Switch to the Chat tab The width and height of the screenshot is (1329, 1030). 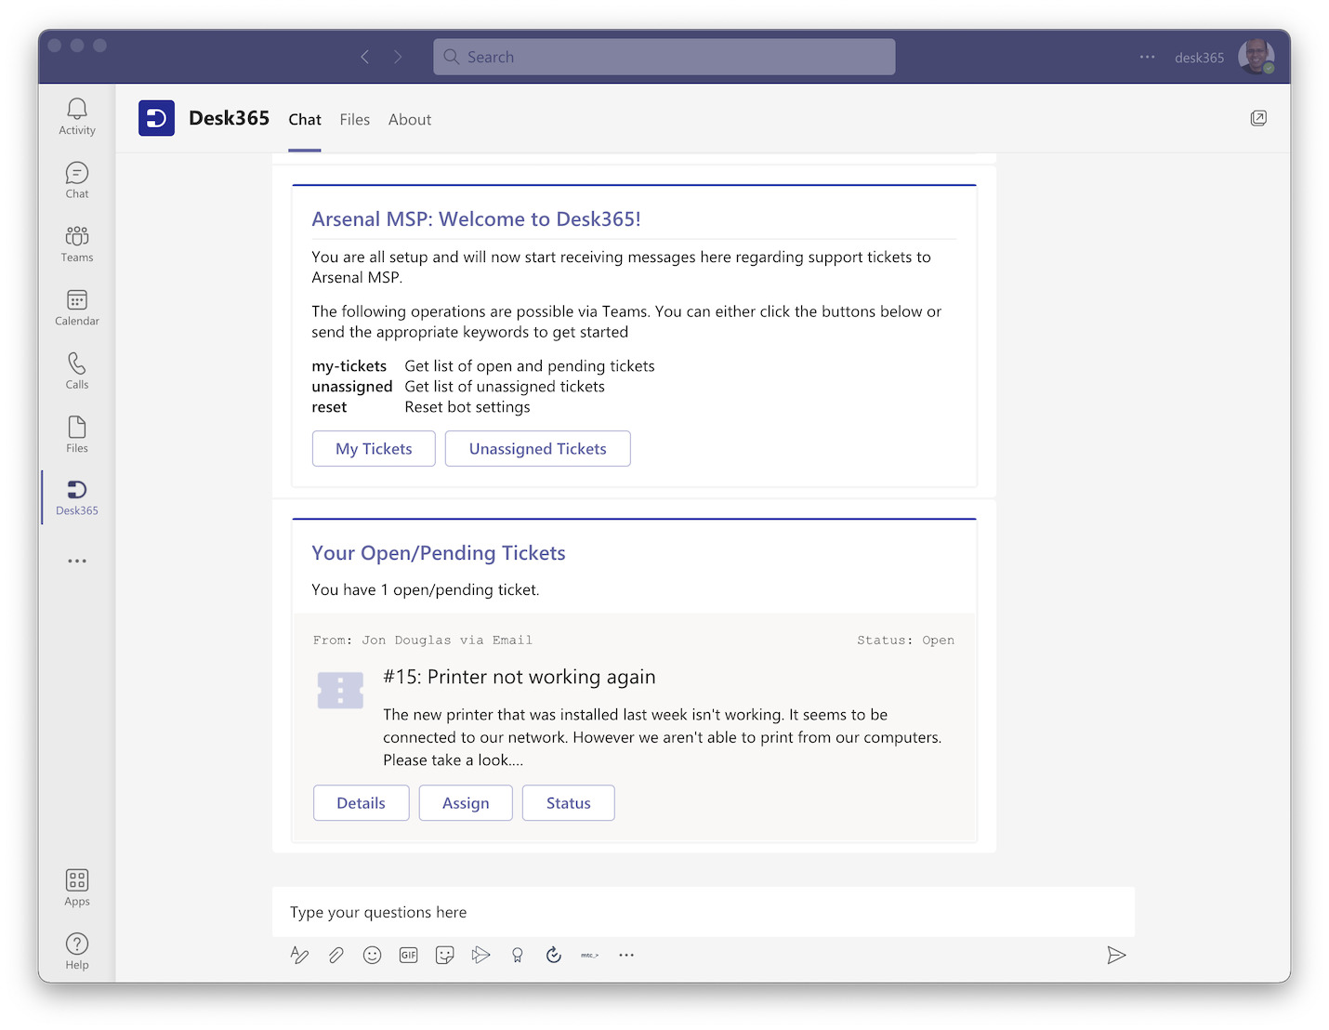pyautogui.click(x=305, y=120)
